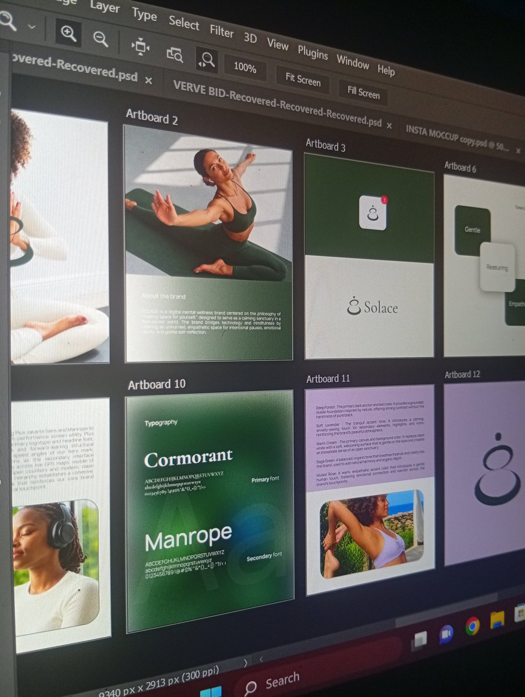
Task: Open File Explorer from the taskbar
Action: [x=498, y=620]
